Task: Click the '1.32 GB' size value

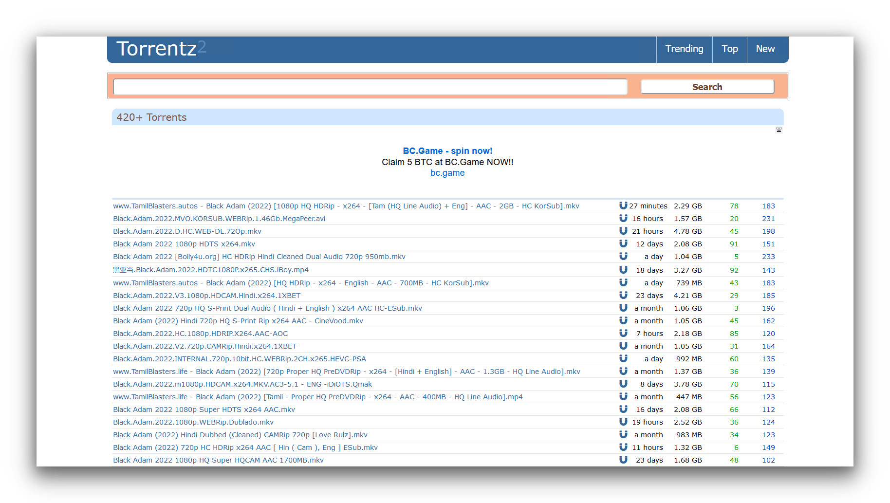Action: click(687, 447)
